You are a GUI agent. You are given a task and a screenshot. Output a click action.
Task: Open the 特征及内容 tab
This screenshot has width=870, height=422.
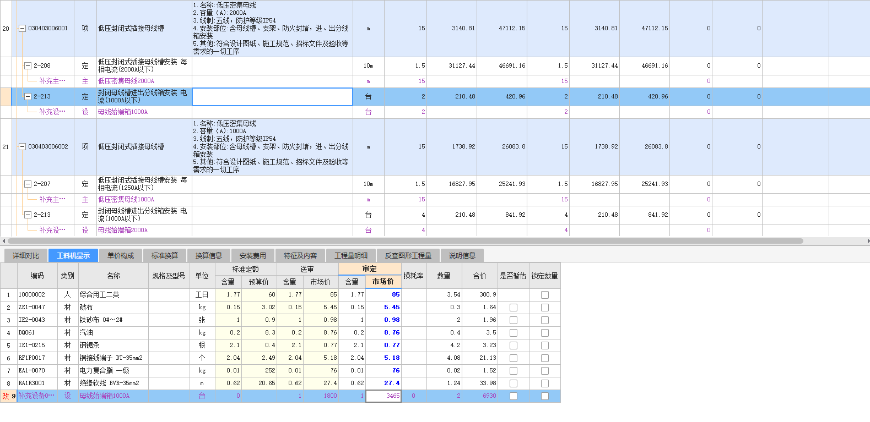[x=300, y=255]
